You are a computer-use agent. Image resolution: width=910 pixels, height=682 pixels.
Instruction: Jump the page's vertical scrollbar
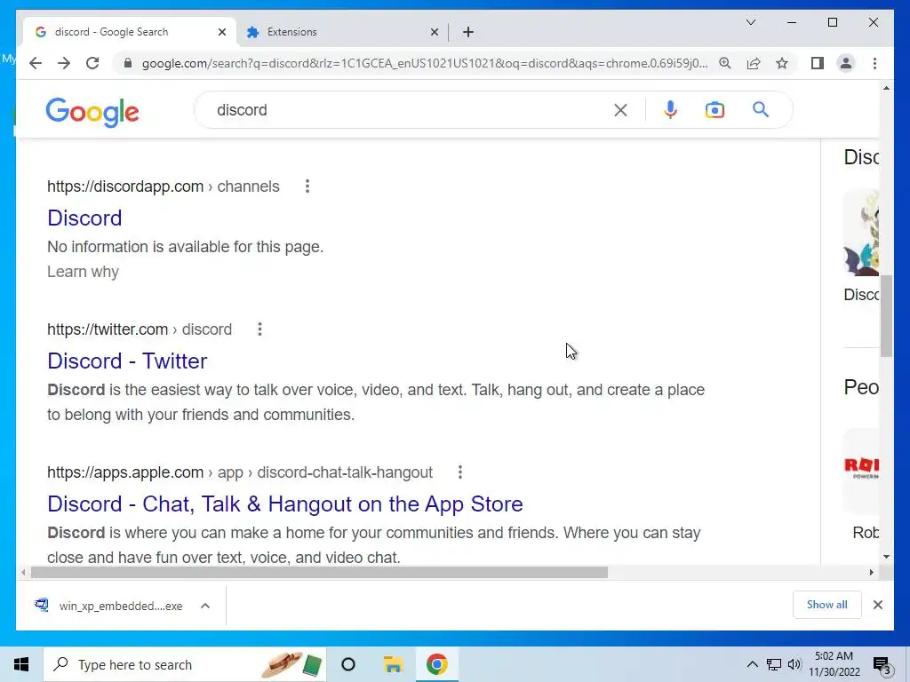[x=886, y=316]
